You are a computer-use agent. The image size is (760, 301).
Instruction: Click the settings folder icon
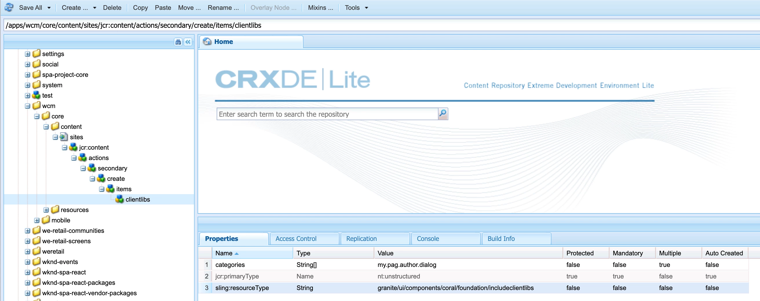tap(36, 53)
